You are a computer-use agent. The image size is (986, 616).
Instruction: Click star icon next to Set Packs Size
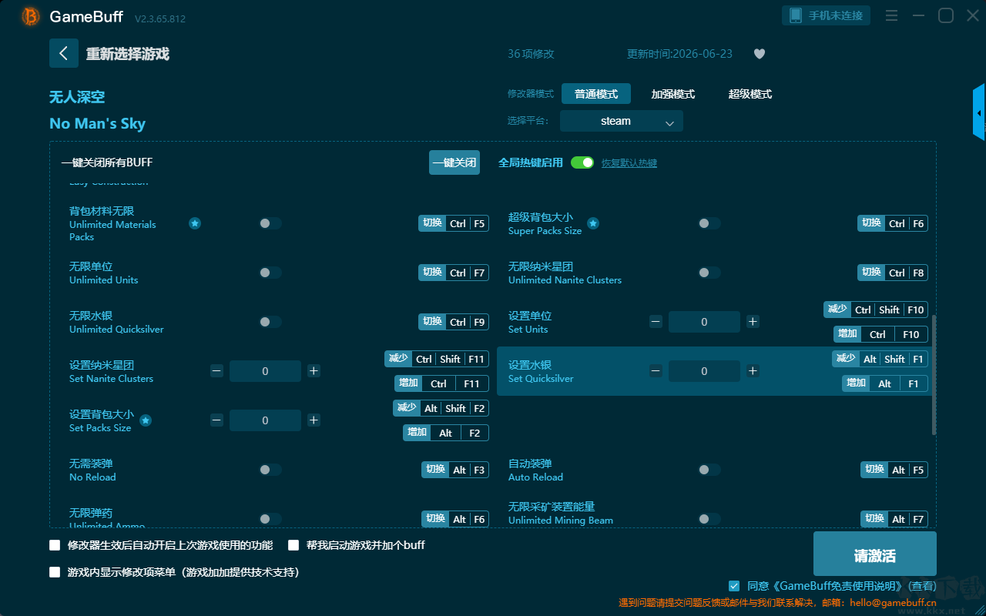click(146, 420)
